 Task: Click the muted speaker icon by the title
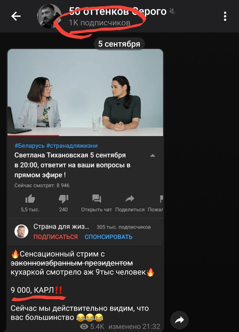tap(172, 11)
